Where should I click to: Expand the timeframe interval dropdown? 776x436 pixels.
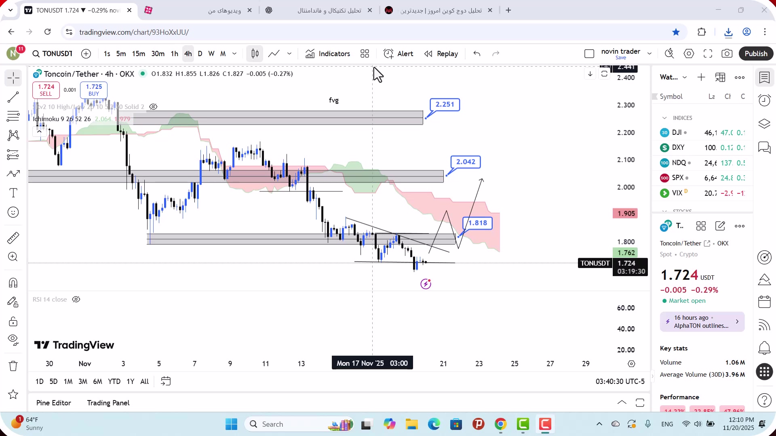tap(234, 54)
